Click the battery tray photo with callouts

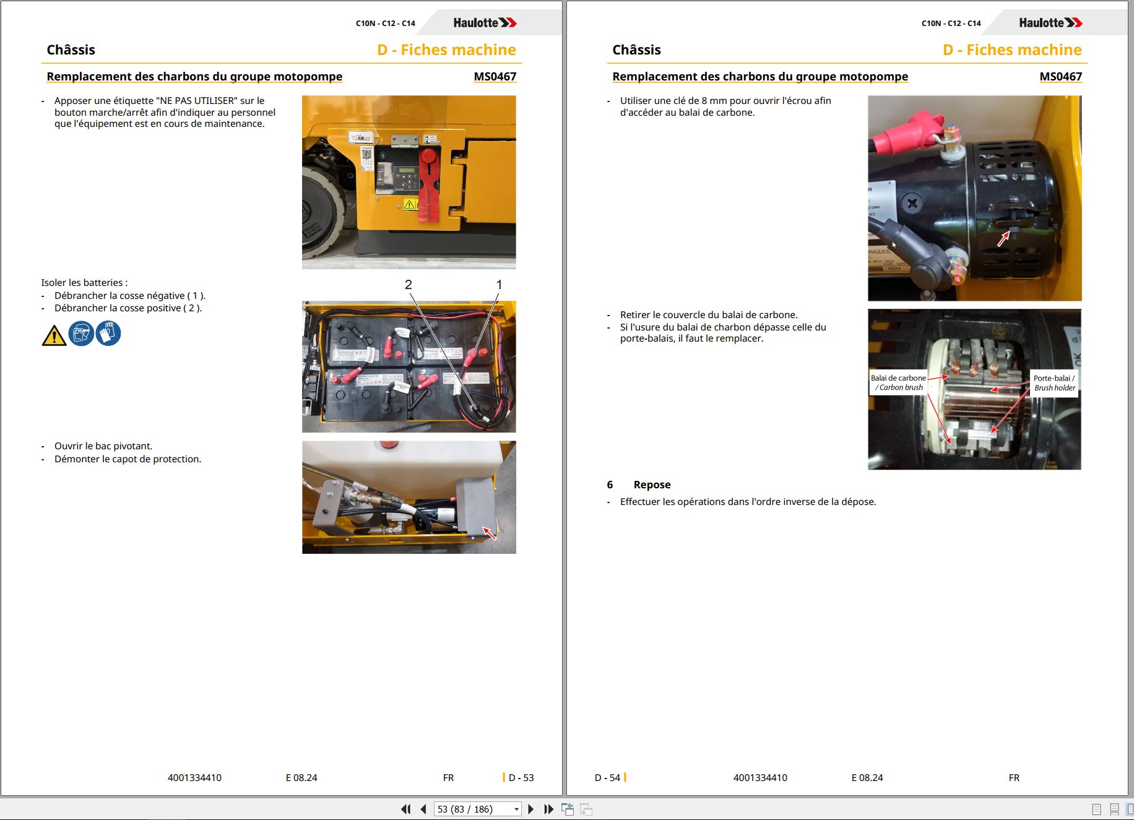pos(409,366)
